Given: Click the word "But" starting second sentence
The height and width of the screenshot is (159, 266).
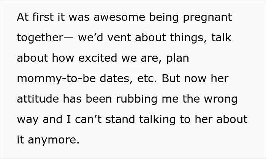Looking at the screenshot, I should pos(171,78).
